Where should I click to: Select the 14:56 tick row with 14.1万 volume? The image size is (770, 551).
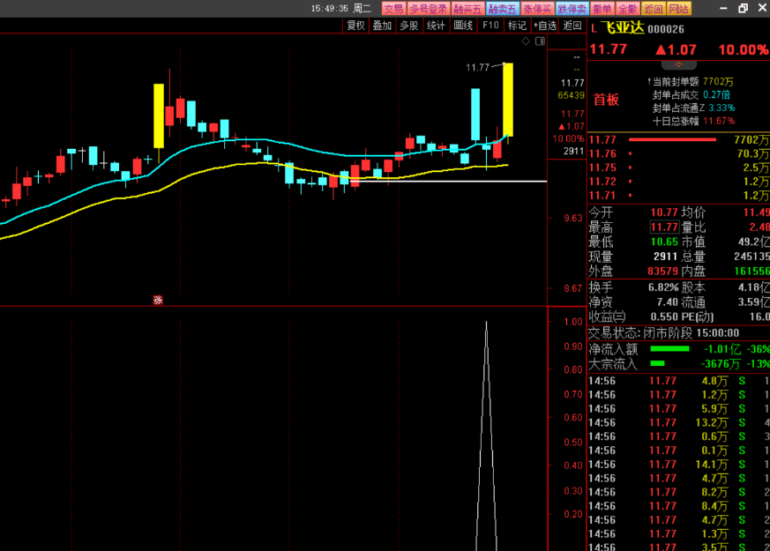click(678, 464)
